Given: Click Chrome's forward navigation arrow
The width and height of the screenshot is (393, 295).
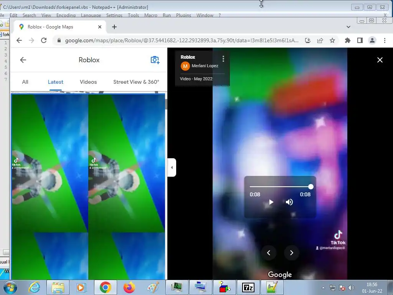Looking at the screenshot, I should click(31, 40).
